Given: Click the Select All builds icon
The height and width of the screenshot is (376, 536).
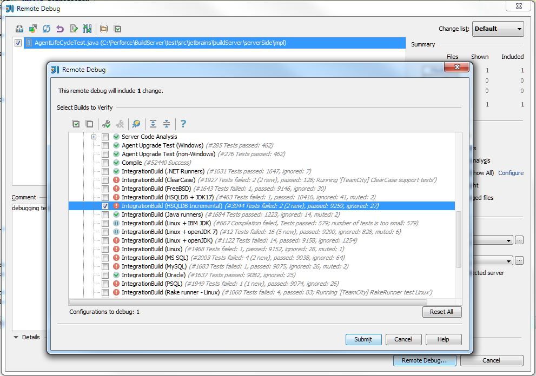Looking at the screenshot, I should tap(76, 124).
